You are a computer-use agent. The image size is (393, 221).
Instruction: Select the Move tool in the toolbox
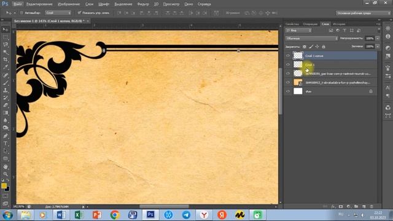click(6, 29)
